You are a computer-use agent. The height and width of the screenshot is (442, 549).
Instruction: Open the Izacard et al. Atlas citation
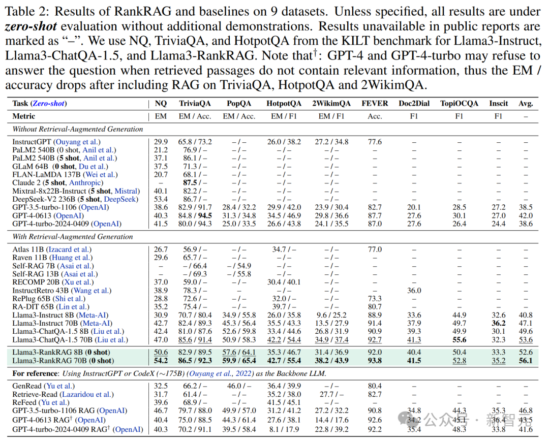(x=69, y=249)
